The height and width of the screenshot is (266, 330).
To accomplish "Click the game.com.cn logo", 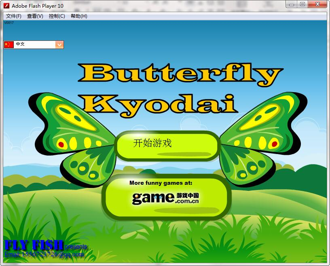I will [165, 197].
